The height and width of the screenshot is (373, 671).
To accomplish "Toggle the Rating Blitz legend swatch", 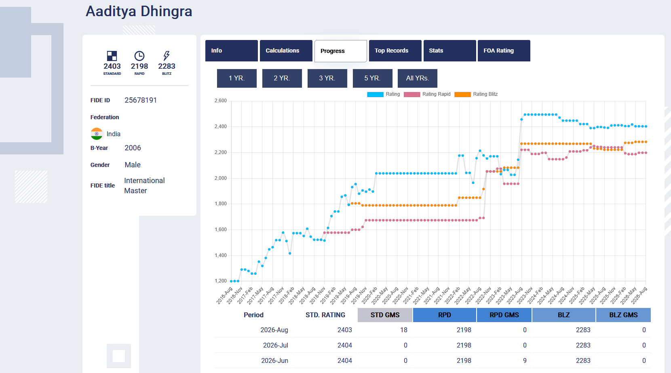I will (462, 95).
